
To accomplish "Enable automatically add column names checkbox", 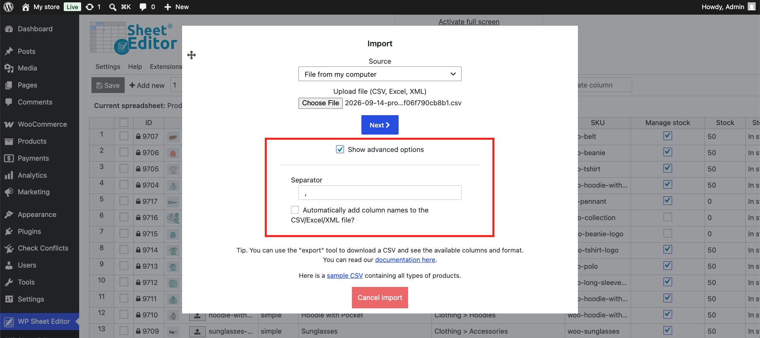I will click(x=295, y=210).
